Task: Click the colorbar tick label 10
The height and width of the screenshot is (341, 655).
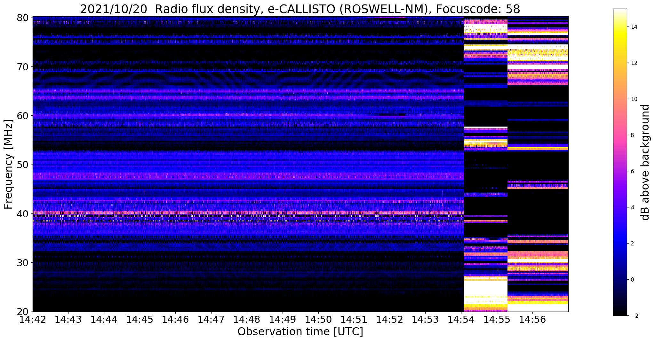Action: (x=633, y=99)
